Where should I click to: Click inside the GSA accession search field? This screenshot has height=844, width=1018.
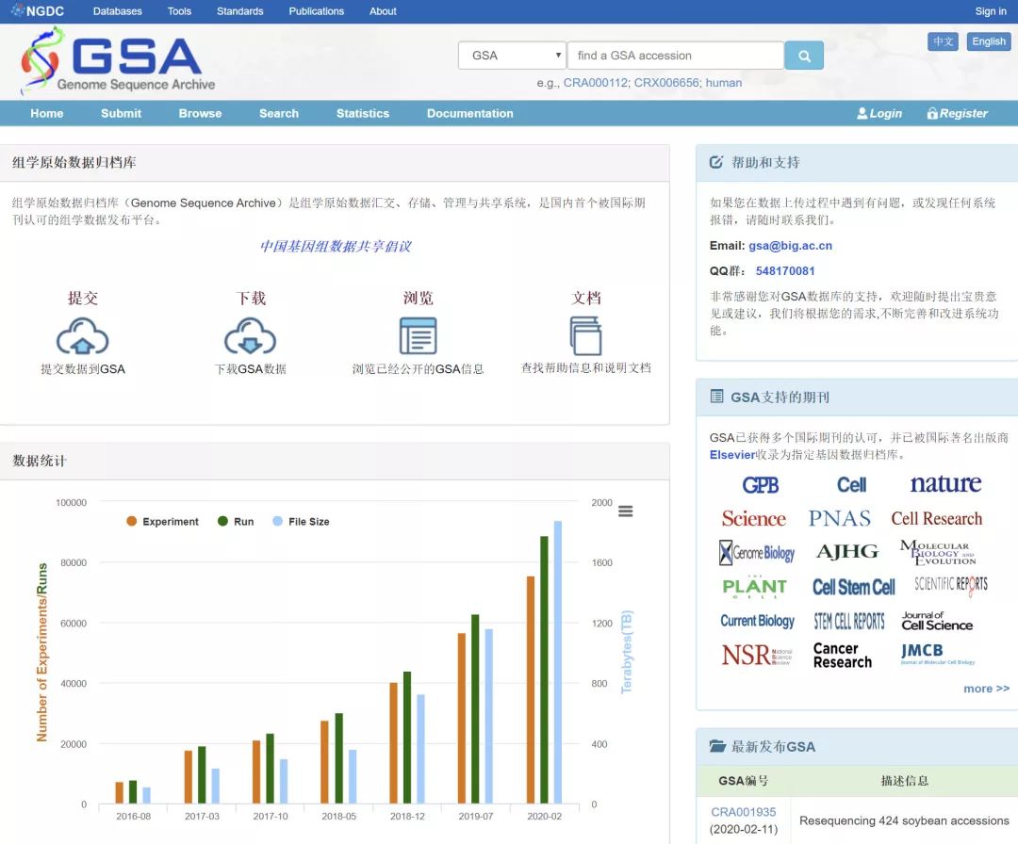(674, 56)
